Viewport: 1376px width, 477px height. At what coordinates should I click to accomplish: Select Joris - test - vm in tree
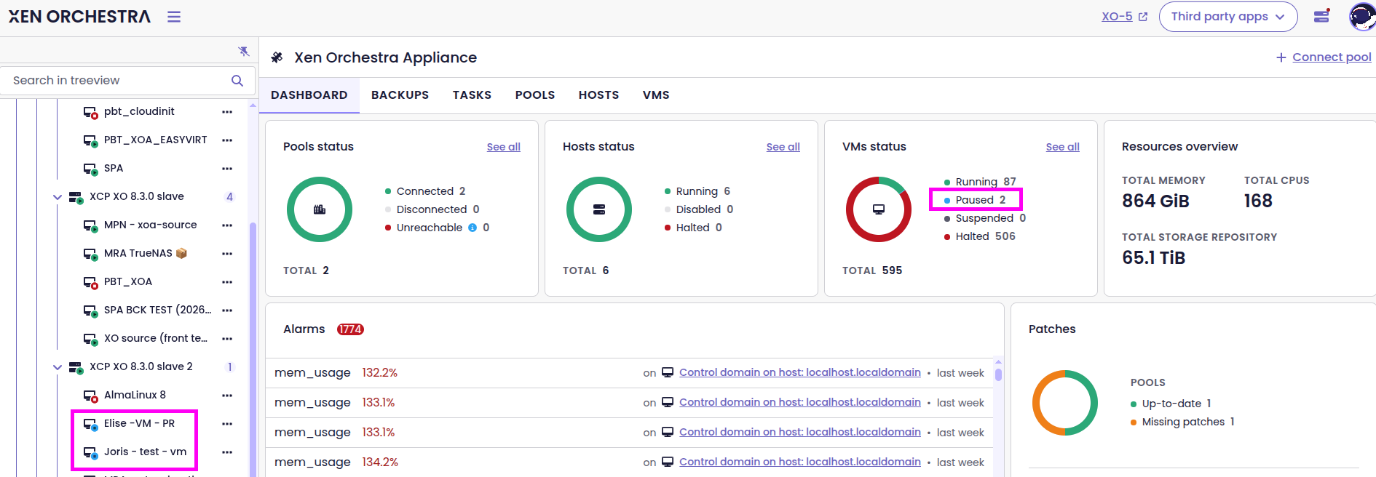(x=145, y=452)
